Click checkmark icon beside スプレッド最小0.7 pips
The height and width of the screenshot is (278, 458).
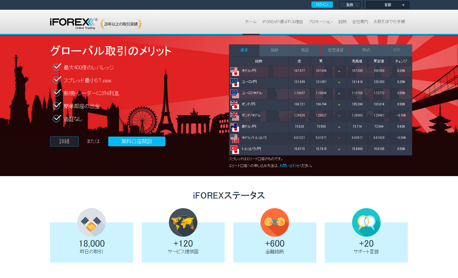pyautogui.click(x=57, y=80)
